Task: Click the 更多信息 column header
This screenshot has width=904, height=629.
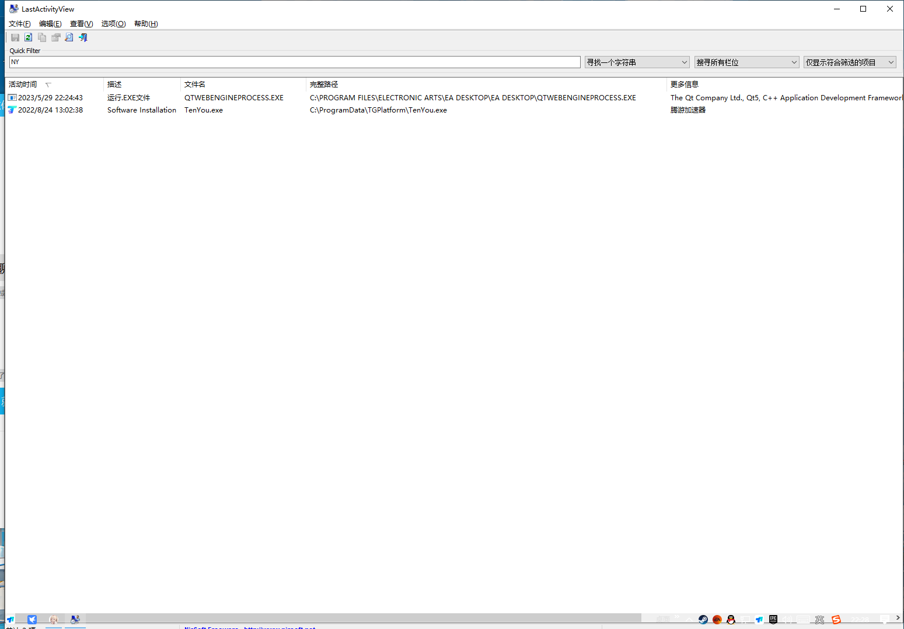Action: (785, 85)
